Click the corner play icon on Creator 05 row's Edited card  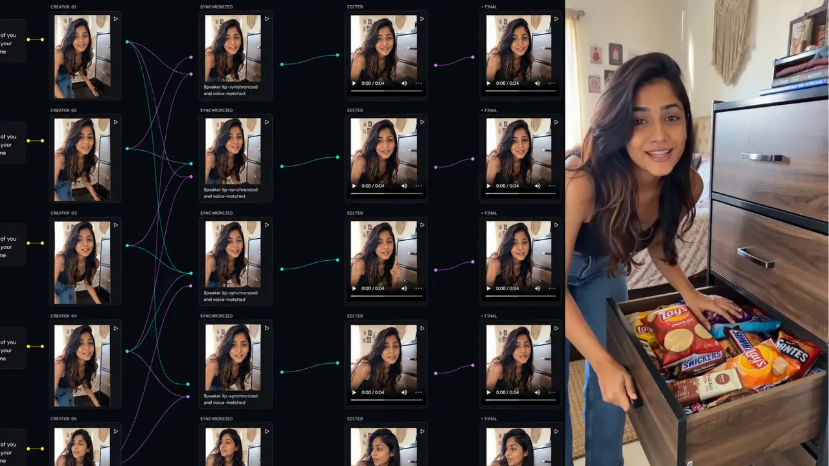point(422,431)
